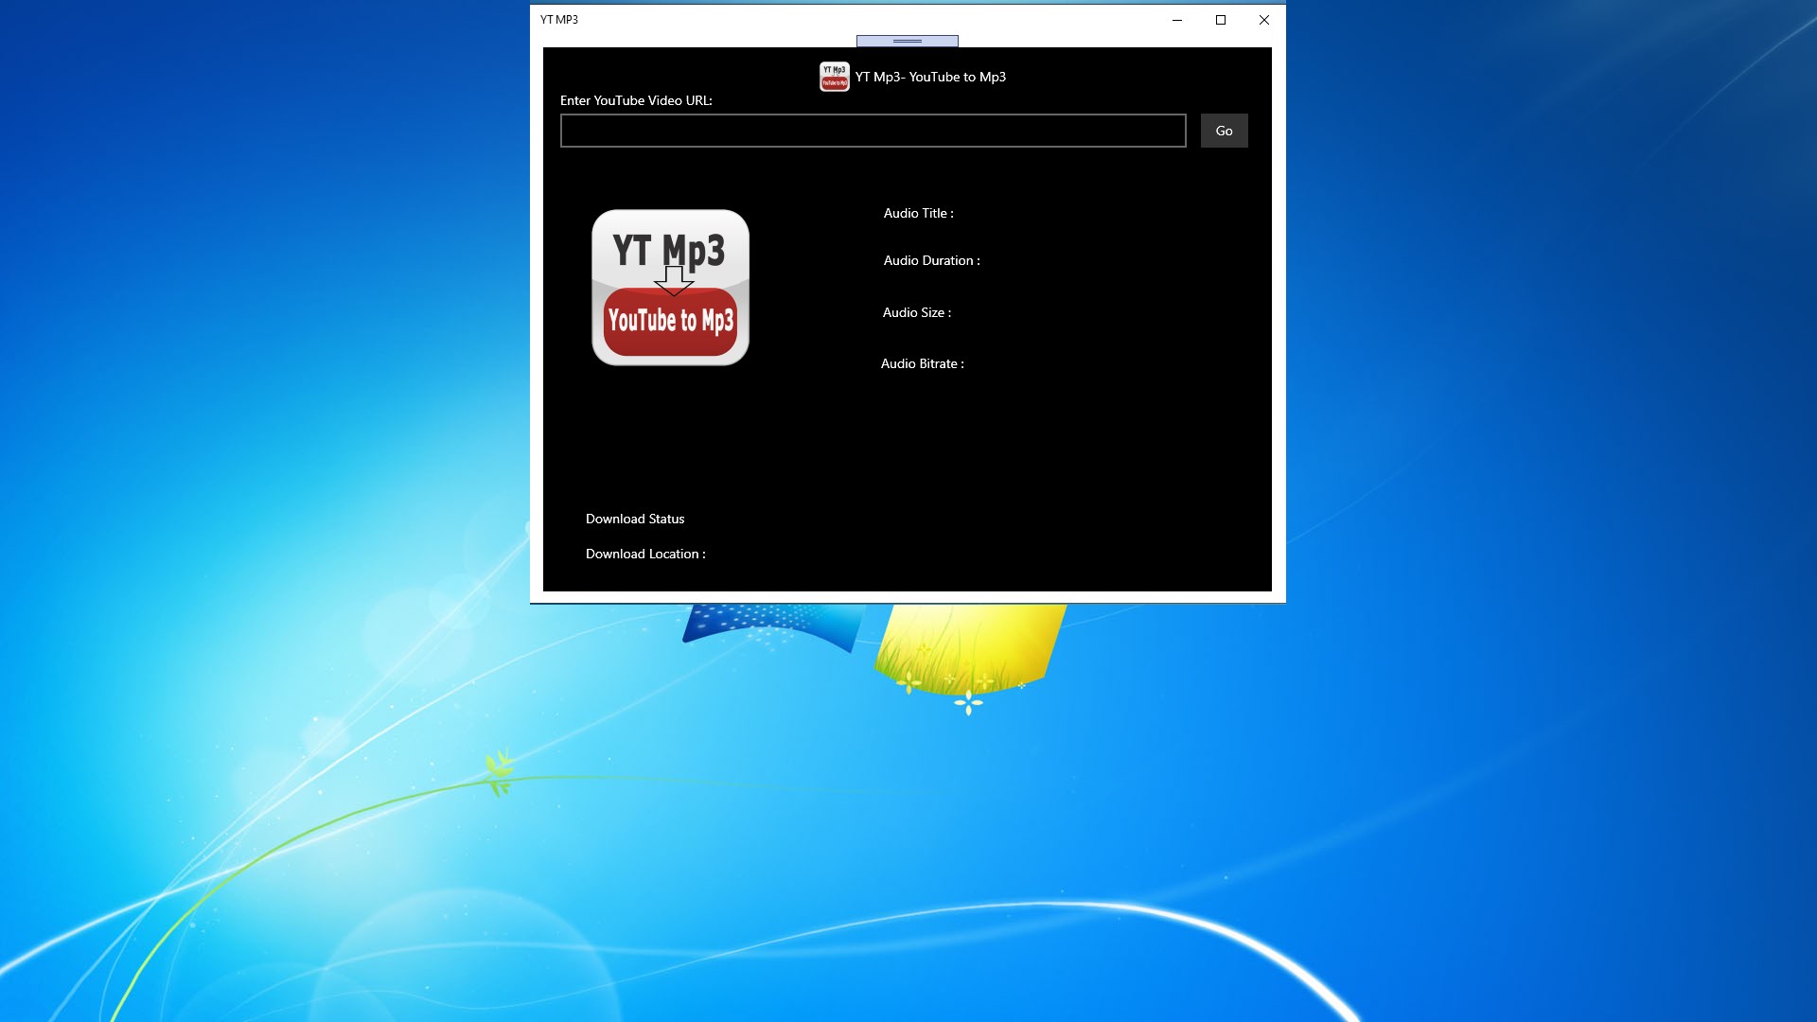Click the Audio Size label
Image resolution: width=1817 pixels, height=1022 pixels.
[916, 313]
